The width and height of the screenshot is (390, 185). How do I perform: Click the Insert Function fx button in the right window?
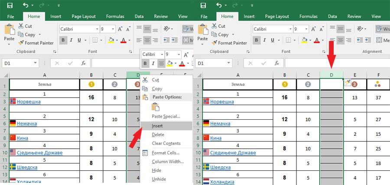click(x=277, y=63)
